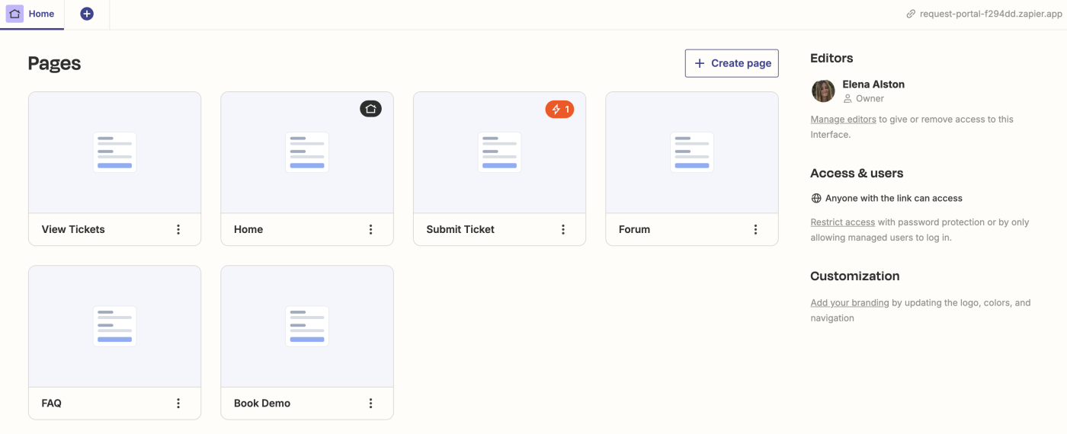The height and width of the screenshot is (434, 1067).
Task: Click the plus icon to add tab
Action: point(87,14)
